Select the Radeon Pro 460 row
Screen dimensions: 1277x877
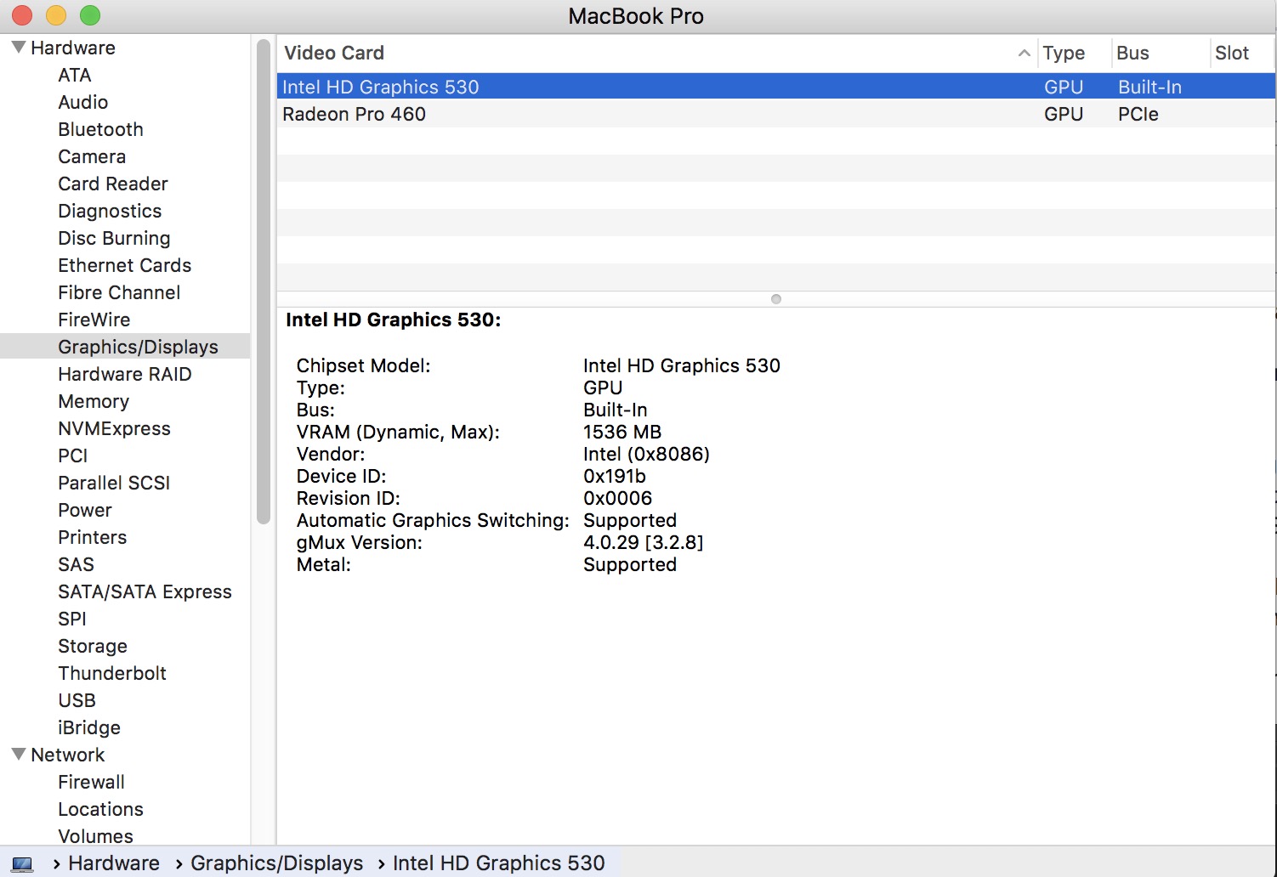(776, 114)
